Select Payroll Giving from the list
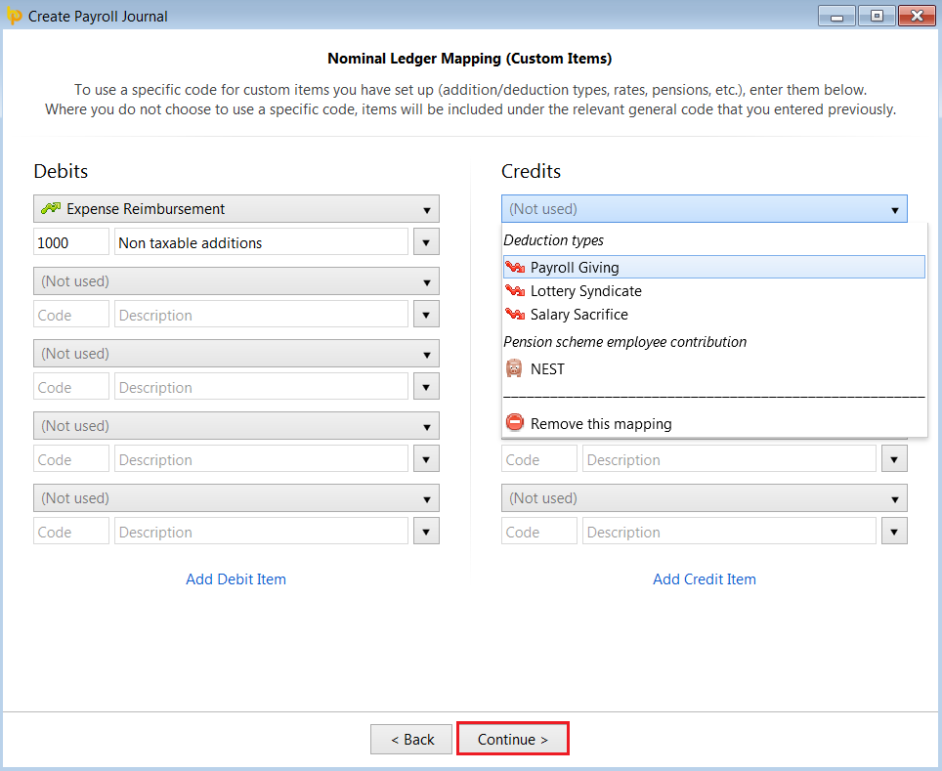Screen dimensions: 942x771 (713, 267)
